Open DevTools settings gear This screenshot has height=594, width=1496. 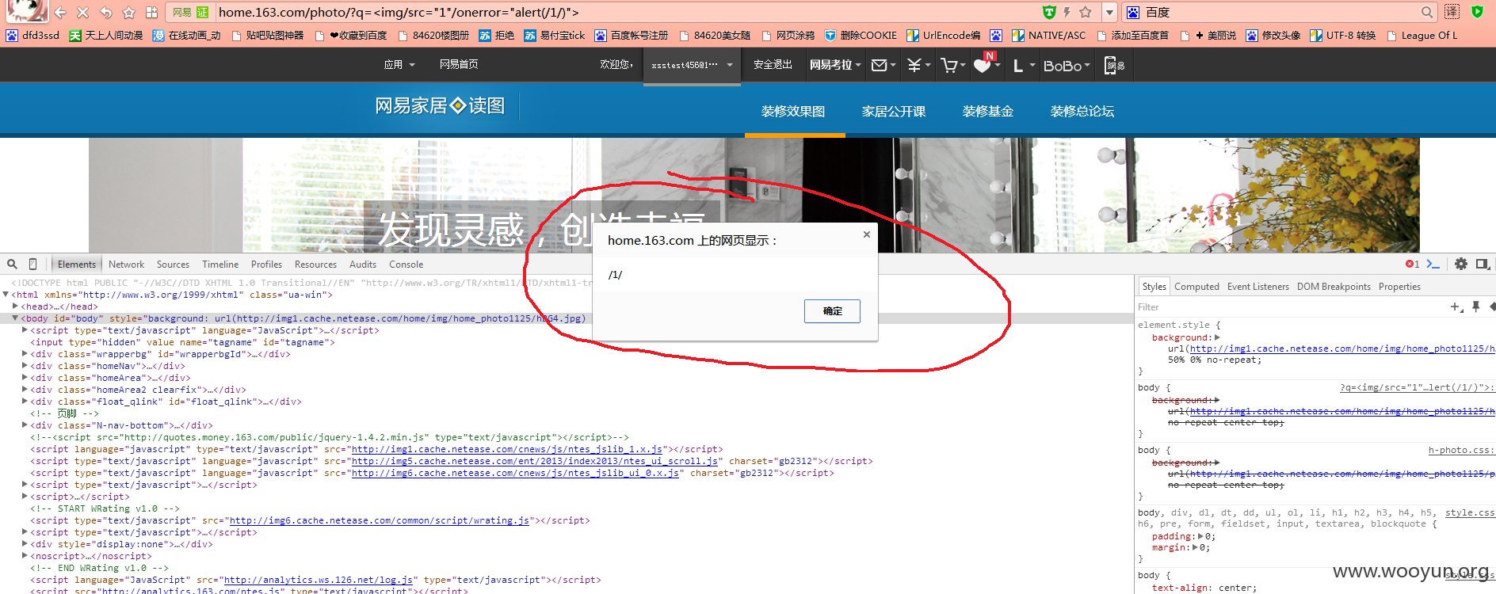pos(1460,265)
